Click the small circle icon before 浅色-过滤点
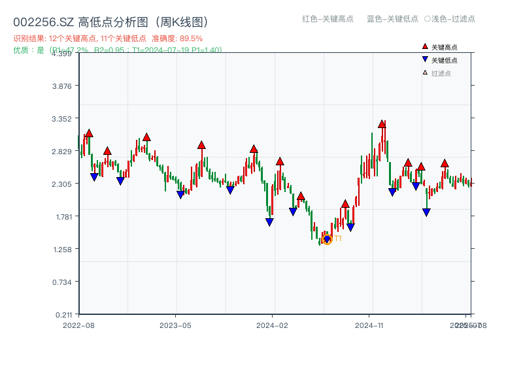523x392 pixels. [x=428, y=19]
